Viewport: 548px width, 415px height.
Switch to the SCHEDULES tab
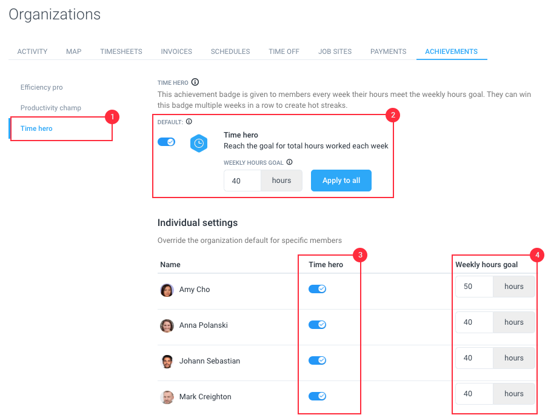click(230, 51)
